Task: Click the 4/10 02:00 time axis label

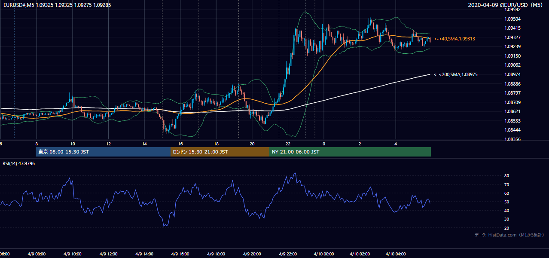Action: click(x=360, y=254)
